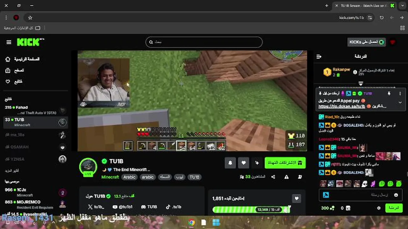The width and height of the screenshot is (408, 229).
Task: Get KICKs from the header button
Action: point(367,42)
